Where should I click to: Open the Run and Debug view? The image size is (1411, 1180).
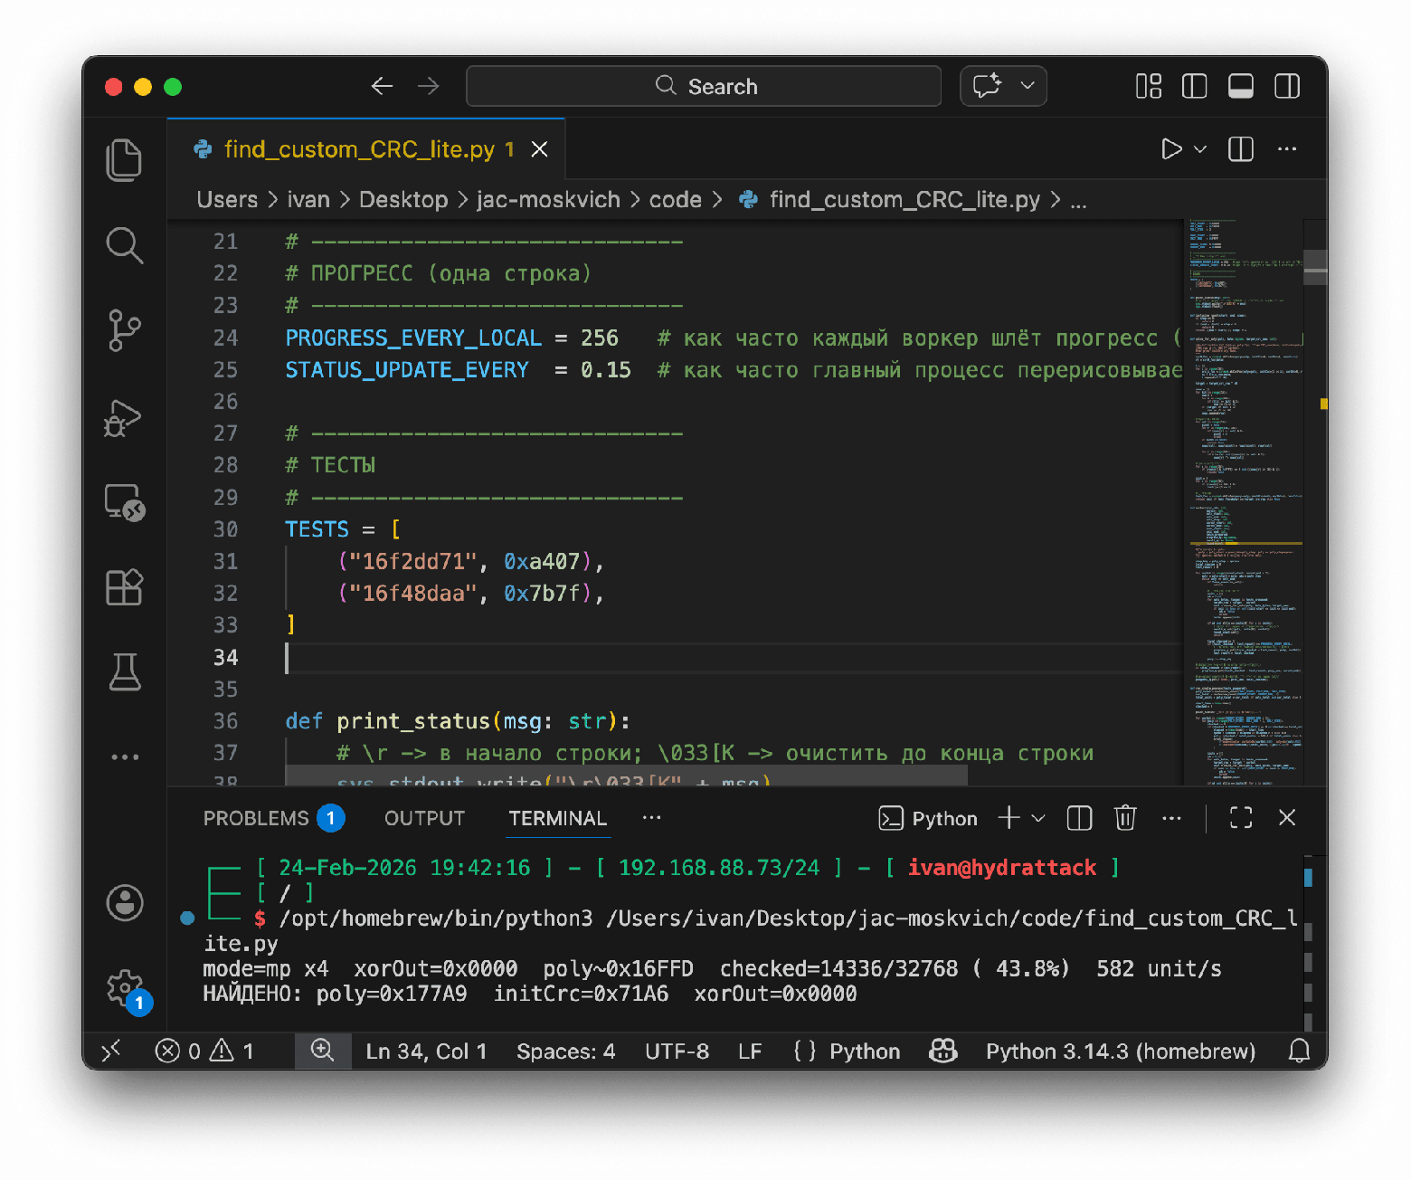124,418
